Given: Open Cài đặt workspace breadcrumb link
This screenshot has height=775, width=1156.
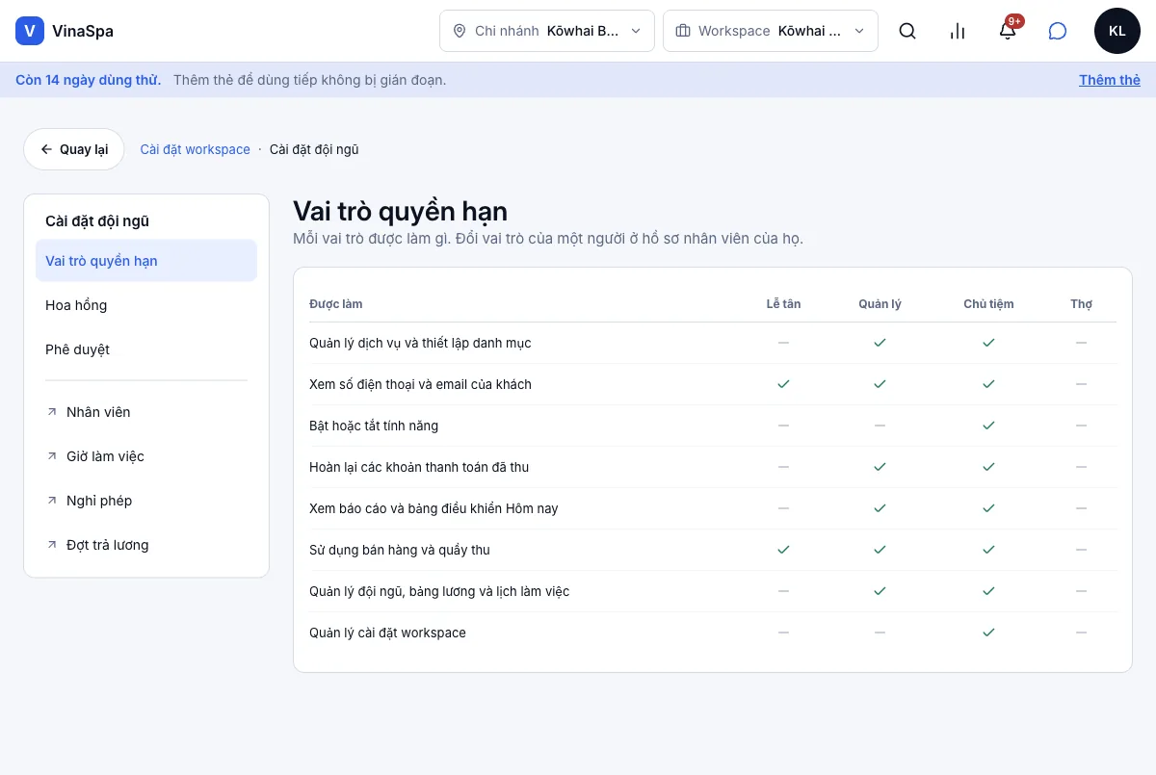Looking at the screenshot, I should click(195, 149).
